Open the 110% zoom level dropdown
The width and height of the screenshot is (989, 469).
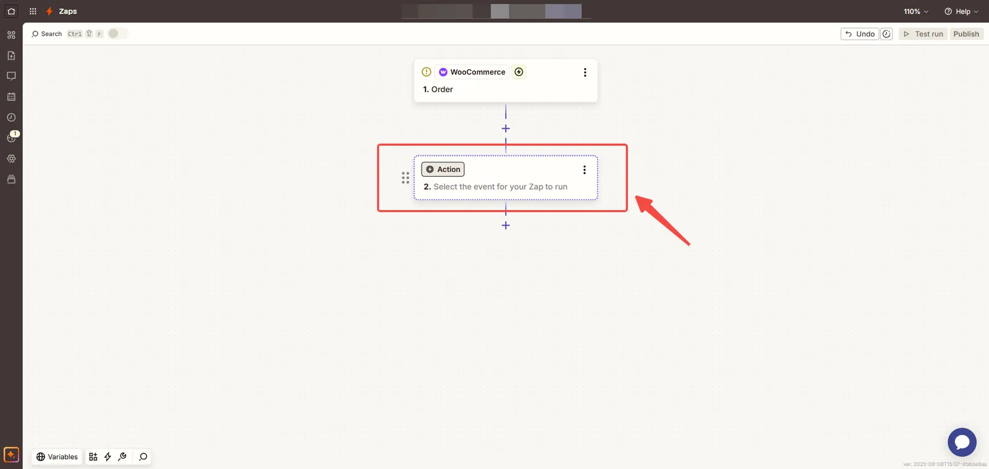(915, 11)
